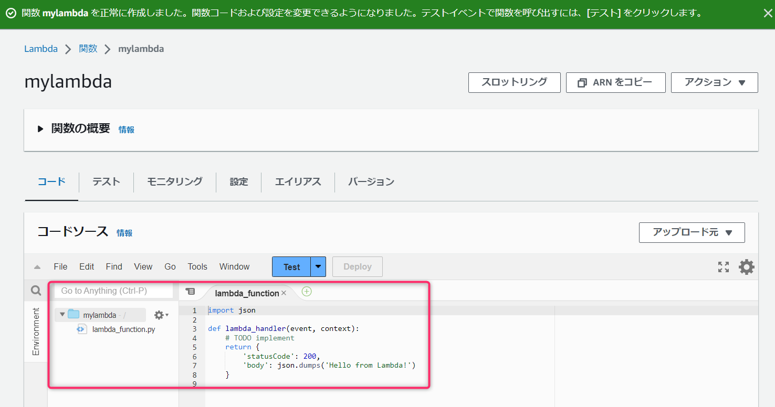
Task: Open the アクション dropdown
Action: pos(714,82)
